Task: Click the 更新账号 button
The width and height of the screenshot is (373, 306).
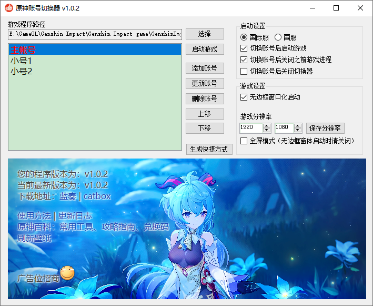Action: 205,84
